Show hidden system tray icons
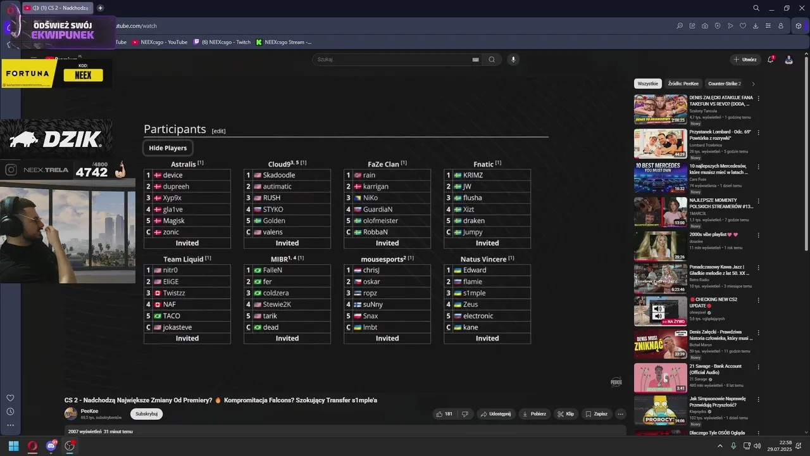The image size is (810, 456). pyautogui.click(x=720, y=446)
